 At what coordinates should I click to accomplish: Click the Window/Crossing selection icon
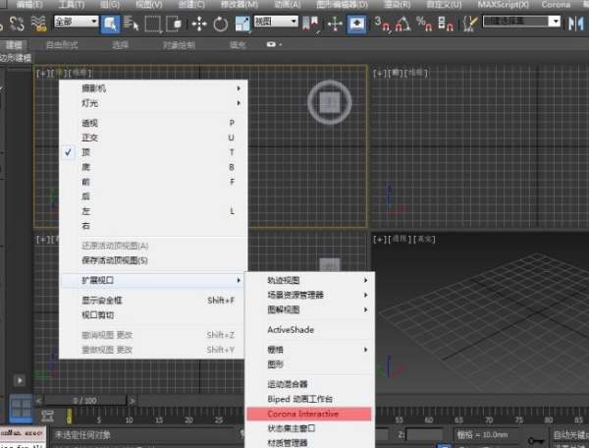pyautogui.click(x=175, y=24)
